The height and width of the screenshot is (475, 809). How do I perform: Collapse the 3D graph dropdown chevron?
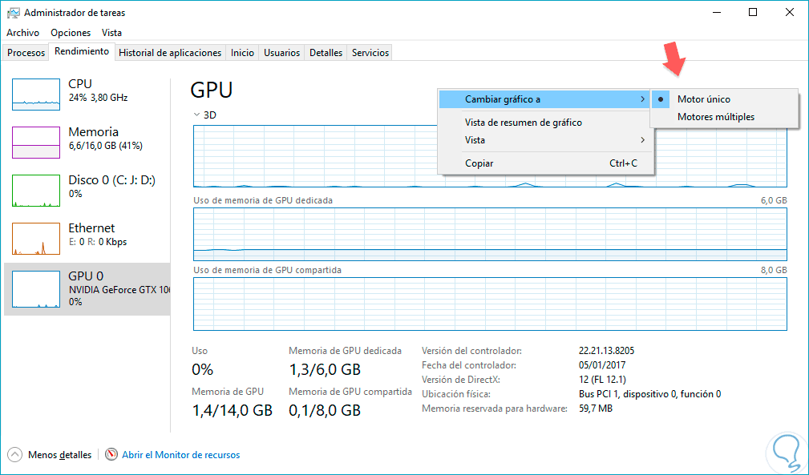197,115
